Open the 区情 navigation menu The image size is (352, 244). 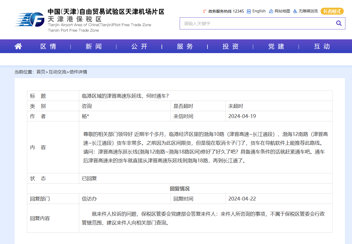[x=48, y=46]
